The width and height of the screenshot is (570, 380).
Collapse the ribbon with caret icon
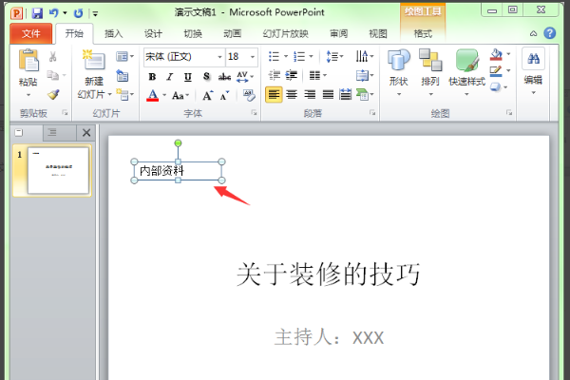(533, 34)
